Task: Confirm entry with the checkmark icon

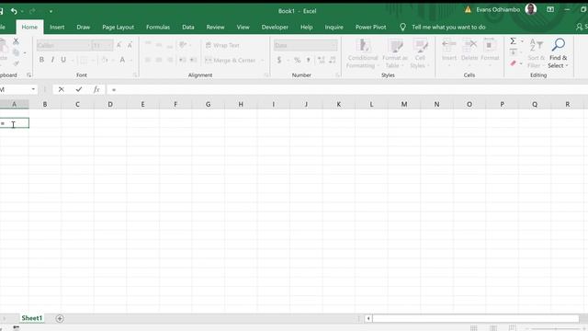Action: coord(79,89)
